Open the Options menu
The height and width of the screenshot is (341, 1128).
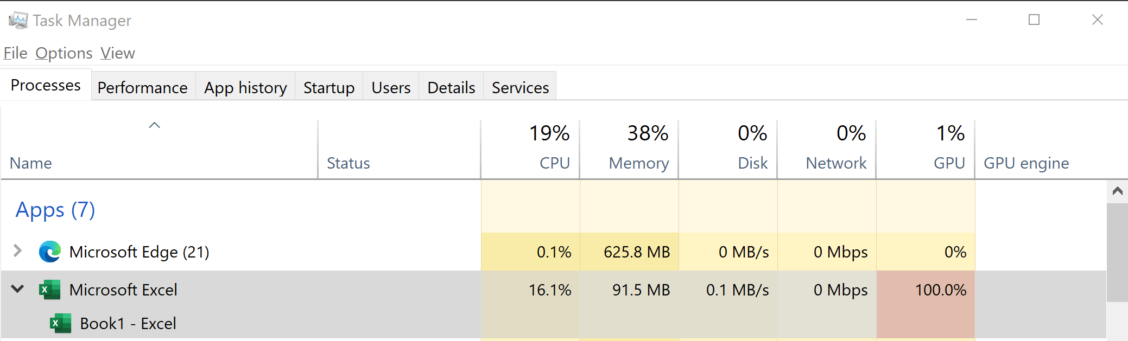point(64,53)
